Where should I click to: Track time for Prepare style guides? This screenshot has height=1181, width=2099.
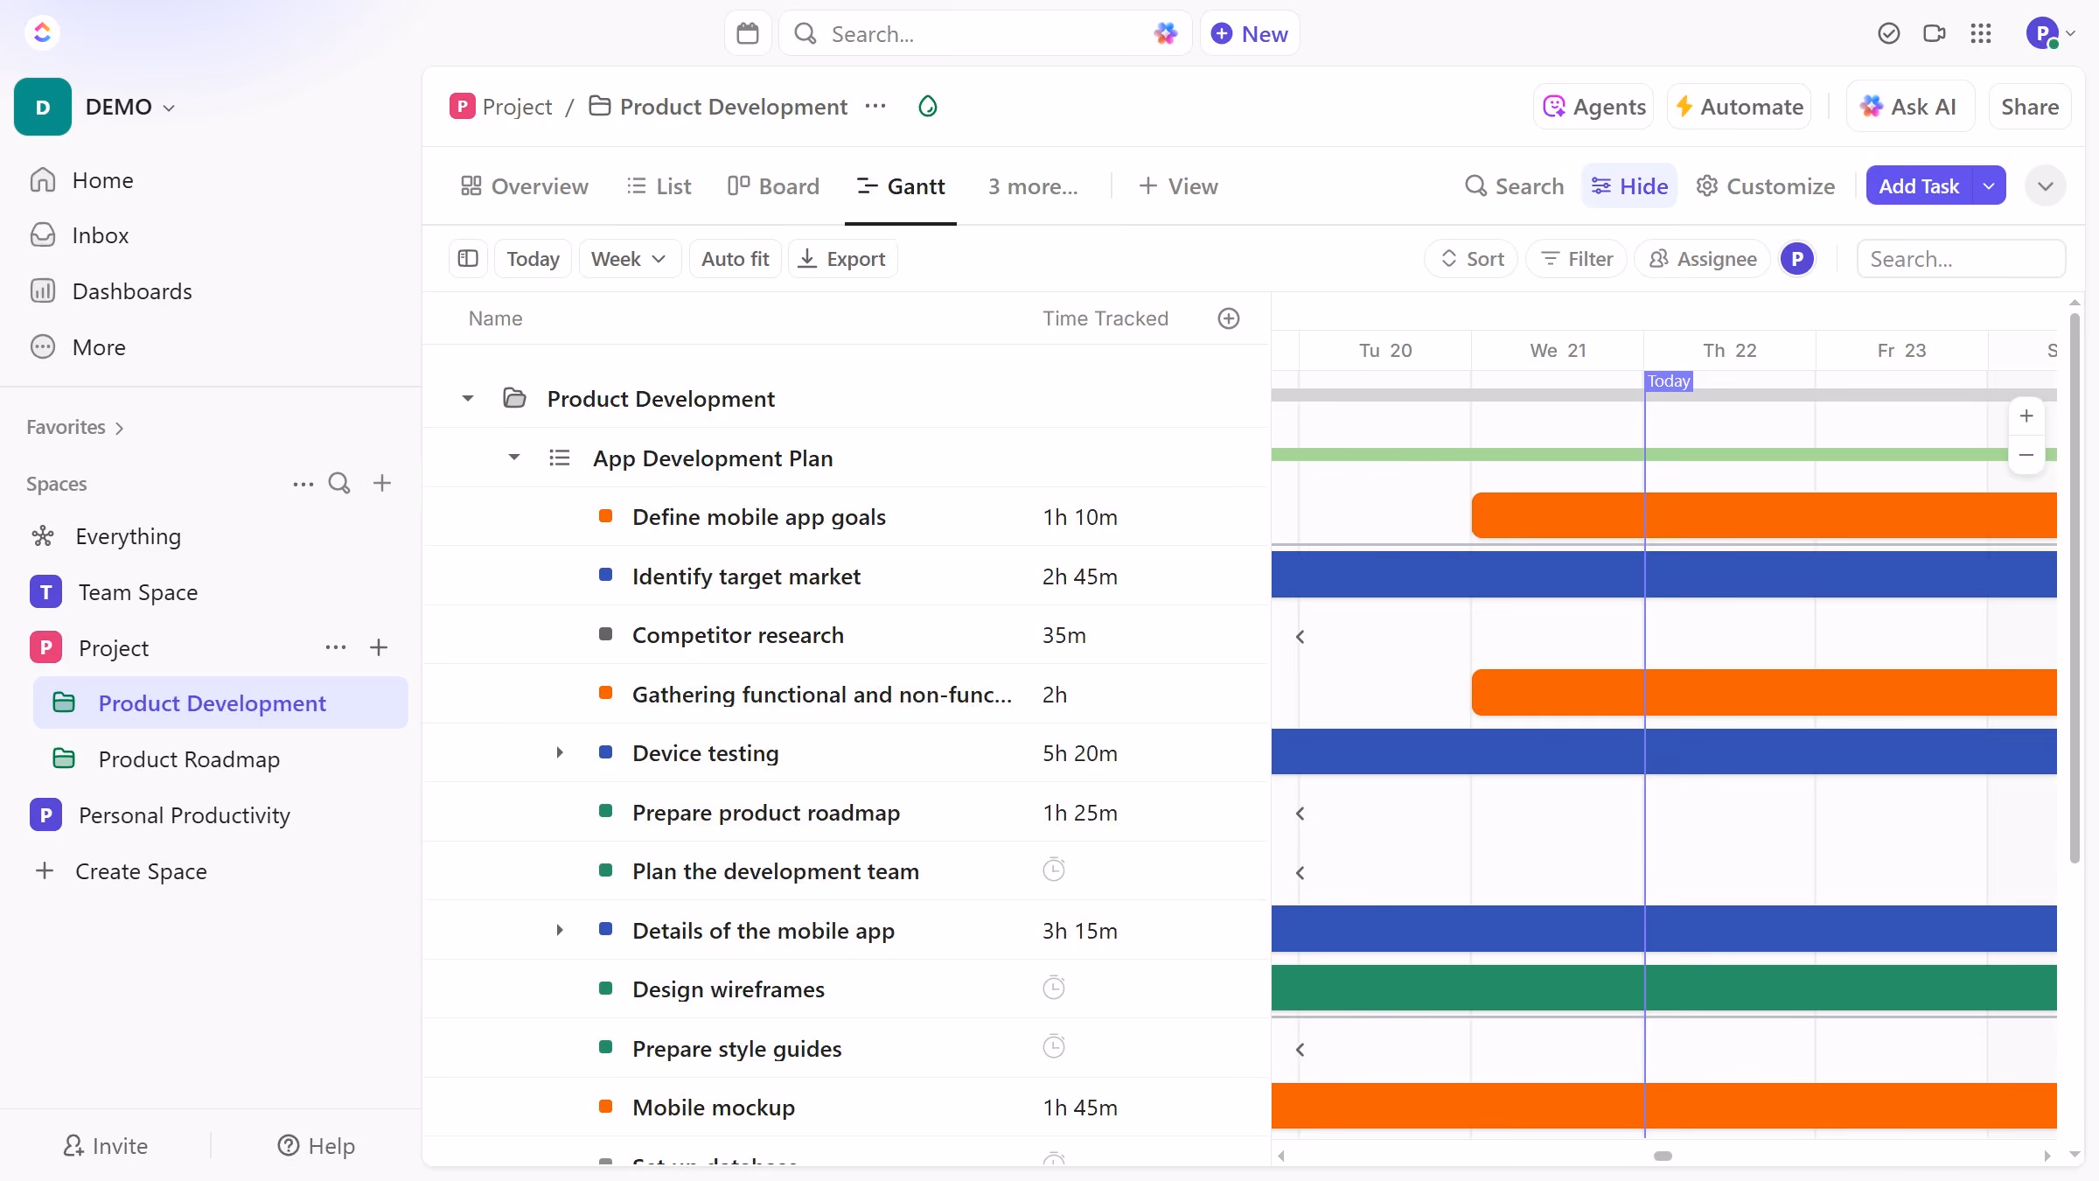(x=1054, y=1047)
